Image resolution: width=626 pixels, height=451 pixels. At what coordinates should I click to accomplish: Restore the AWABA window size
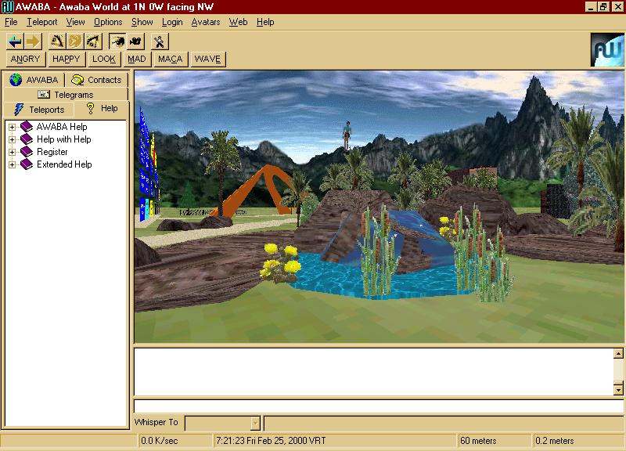coord(603,7)
